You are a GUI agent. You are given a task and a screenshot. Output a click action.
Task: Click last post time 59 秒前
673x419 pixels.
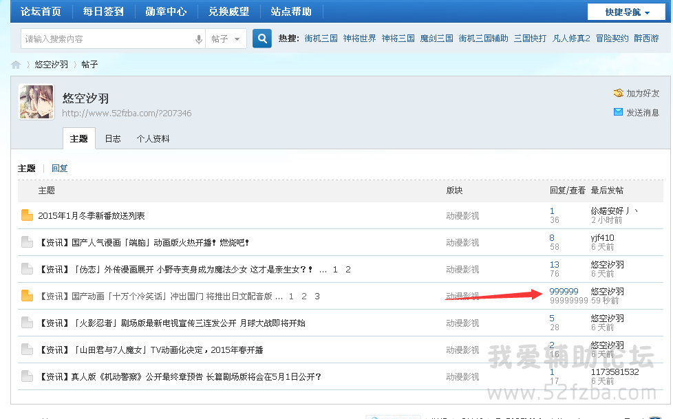coord(605,300)
